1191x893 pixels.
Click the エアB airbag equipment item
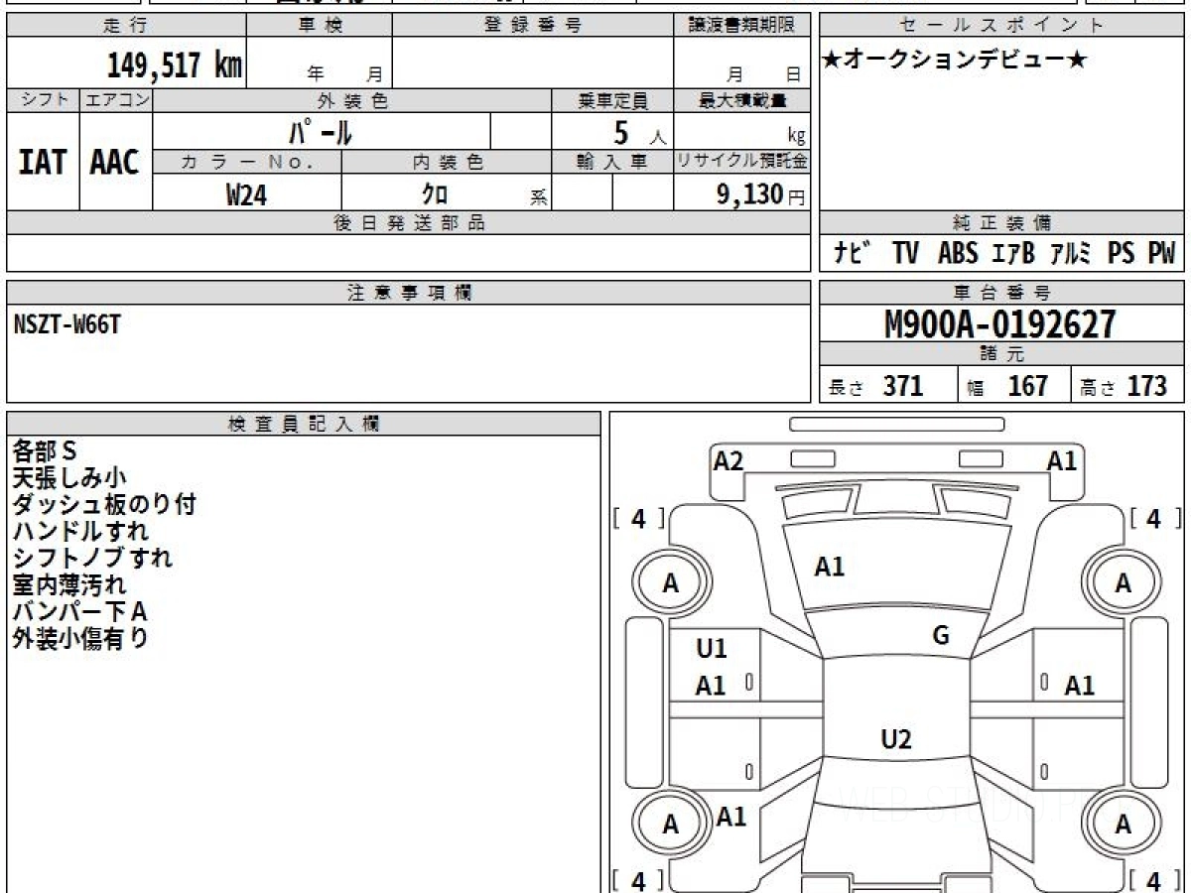click(x=1012, y=254)
